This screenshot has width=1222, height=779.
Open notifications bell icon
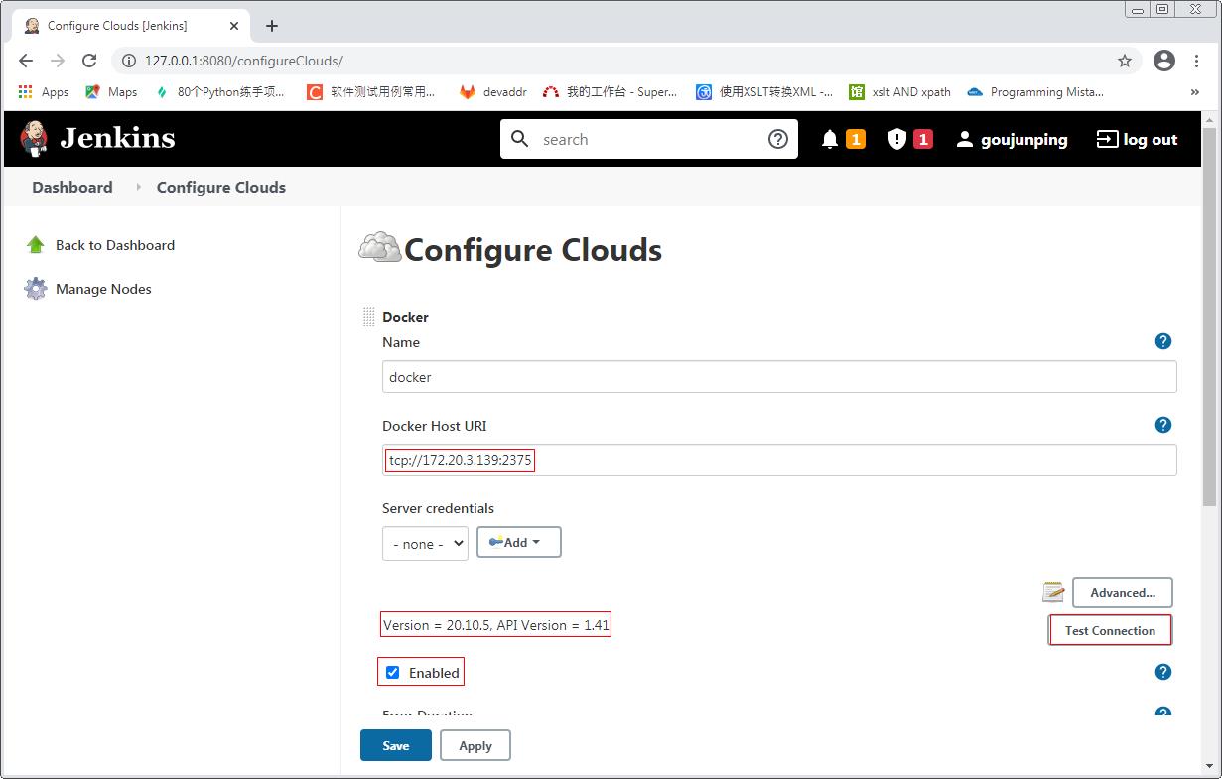coord(830,139)
